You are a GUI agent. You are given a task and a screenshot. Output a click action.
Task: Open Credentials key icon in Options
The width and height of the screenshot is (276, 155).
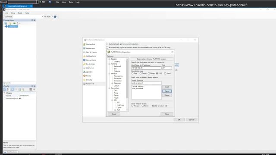click(85, 64)
